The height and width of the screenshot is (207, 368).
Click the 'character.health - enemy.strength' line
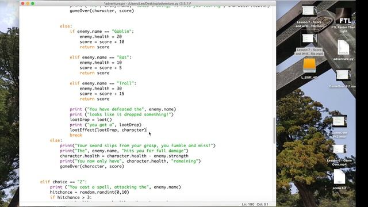(x=124, y=156)
